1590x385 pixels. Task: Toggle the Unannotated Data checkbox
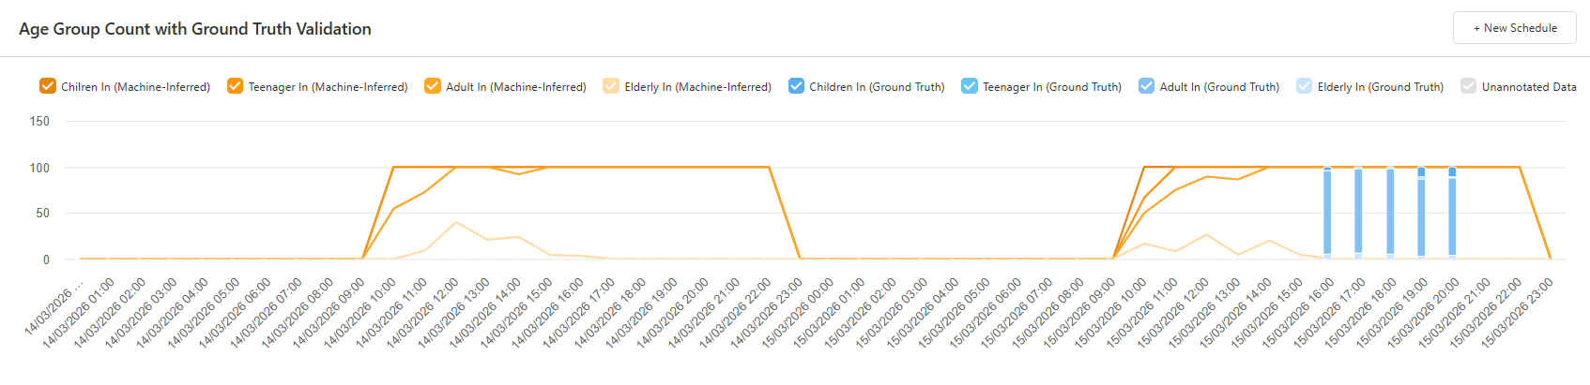pyautogui.click(x=1469, y=86)
